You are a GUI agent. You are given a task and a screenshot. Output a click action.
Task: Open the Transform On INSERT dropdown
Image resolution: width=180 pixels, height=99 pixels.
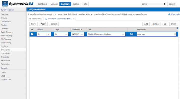click(x=82, y=34)
